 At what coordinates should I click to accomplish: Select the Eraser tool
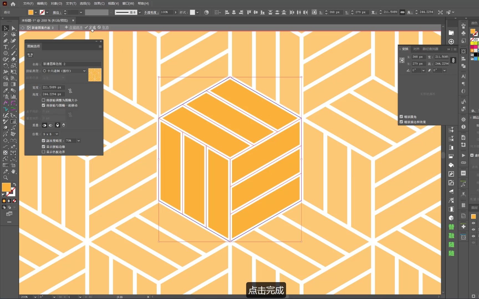click(x=13, y=59)
